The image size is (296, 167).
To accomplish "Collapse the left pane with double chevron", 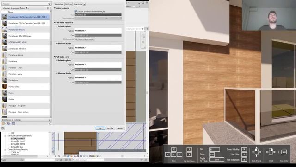I will 49,123.
